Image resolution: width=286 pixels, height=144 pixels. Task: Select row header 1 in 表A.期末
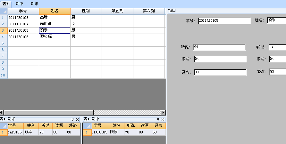tap(4, 132)
